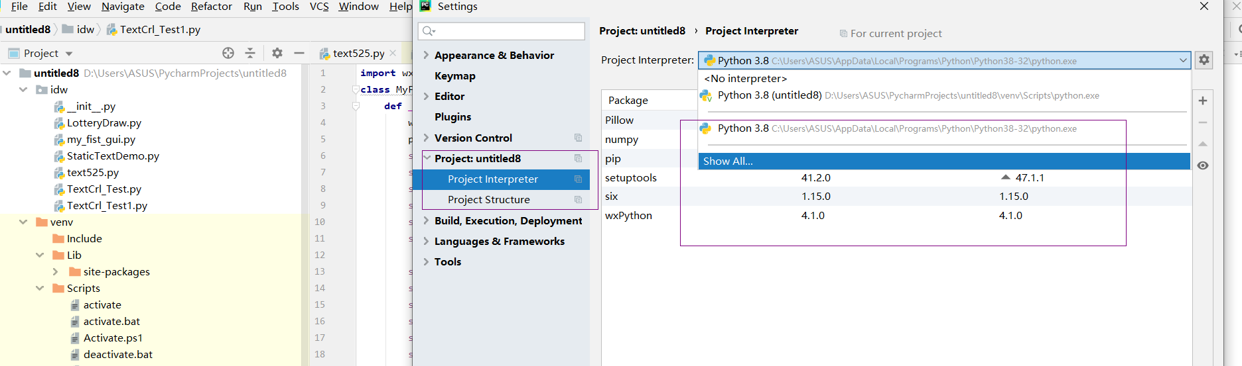This screenshot has width=1242, height=366.
Task: Close the text525.py editor tab
Action: 393,53
